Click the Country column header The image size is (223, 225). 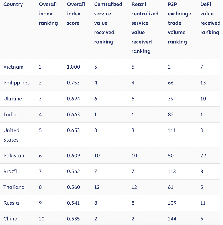[13, 5]
